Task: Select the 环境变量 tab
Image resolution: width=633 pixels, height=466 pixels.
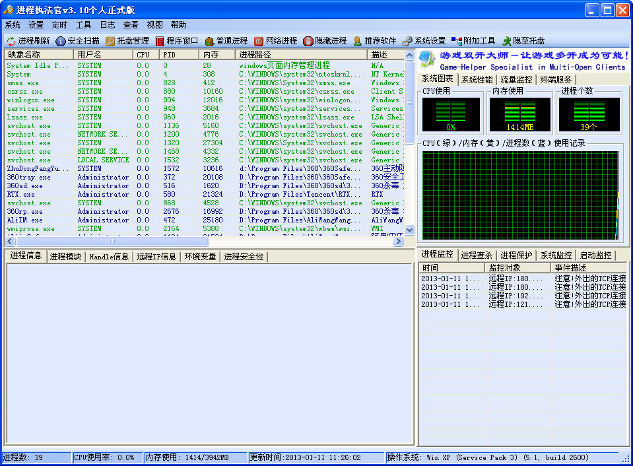Action: (x=200, y=256)
